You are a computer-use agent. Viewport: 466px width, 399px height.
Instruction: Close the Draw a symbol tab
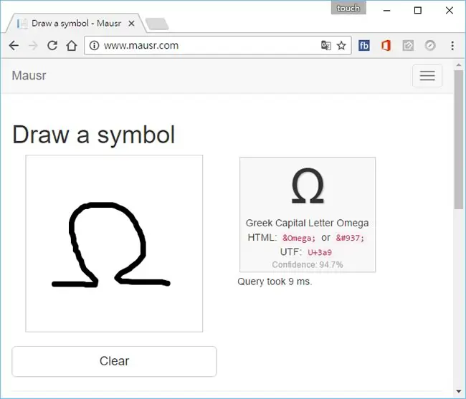coord(131,23)
